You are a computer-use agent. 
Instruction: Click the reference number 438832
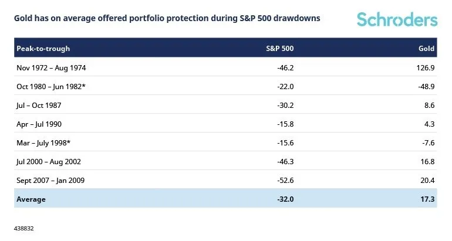[25, 226]
